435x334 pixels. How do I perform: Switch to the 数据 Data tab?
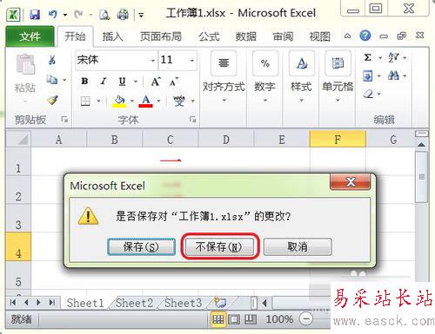(245, 36)
